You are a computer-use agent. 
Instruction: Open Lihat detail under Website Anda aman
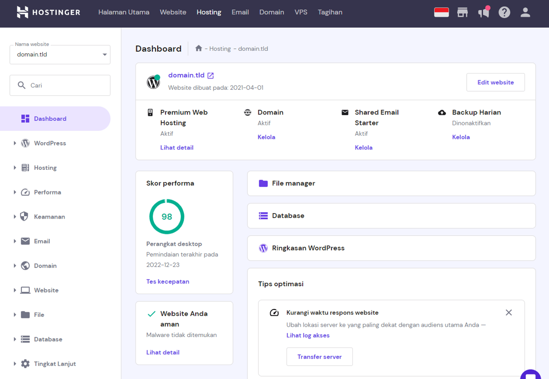tap(163, 352)
